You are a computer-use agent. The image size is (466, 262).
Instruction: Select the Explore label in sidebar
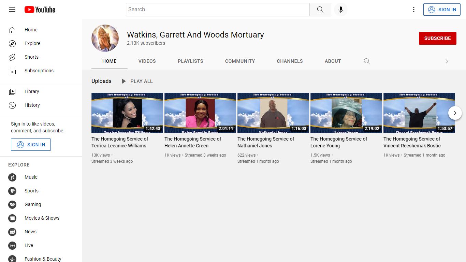(32, 44)
